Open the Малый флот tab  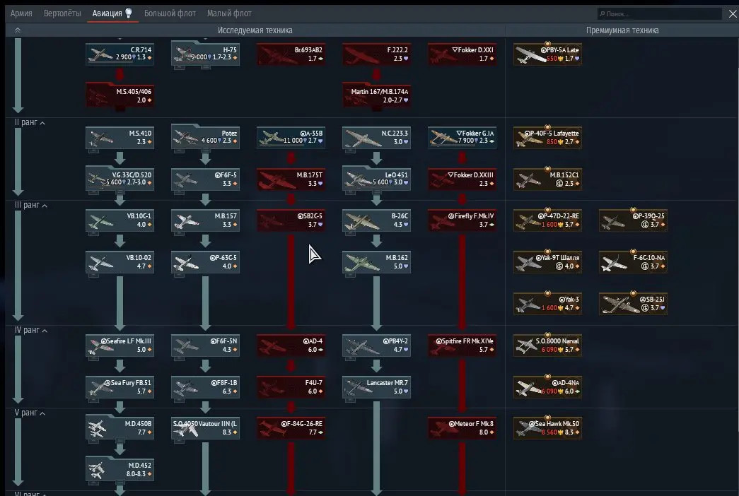tap(229, 13)
